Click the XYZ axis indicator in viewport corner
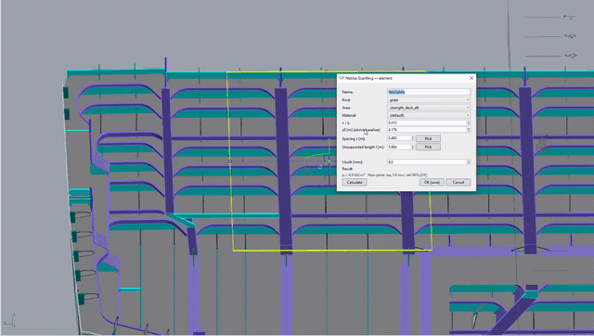594x336 pixels. click(9, 320)
